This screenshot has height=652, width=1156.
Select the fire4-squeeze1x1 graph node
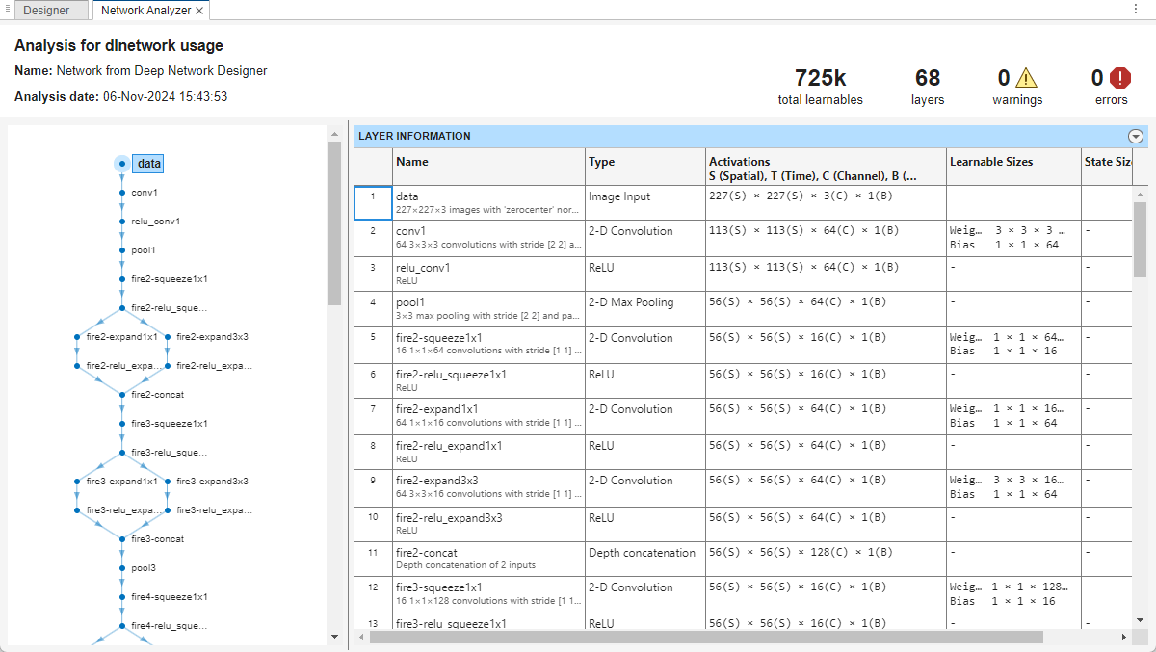point(169,597)
